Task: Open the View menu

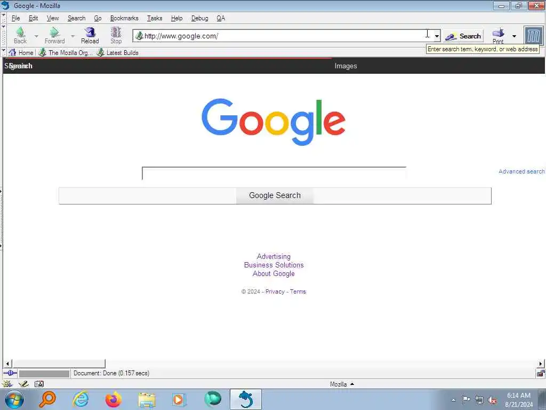Action: pyautogui.click(x=53, y=18)
